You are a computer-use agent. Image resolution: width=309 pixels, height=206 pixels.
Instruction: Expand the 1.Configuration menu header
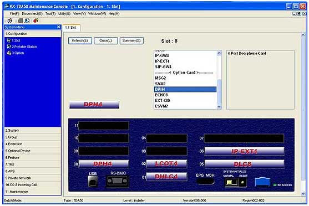(x=33, y=34)
